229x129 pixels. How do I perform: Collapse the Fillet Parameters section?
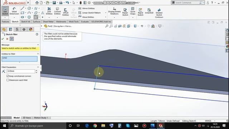click(x=38, y=67)
